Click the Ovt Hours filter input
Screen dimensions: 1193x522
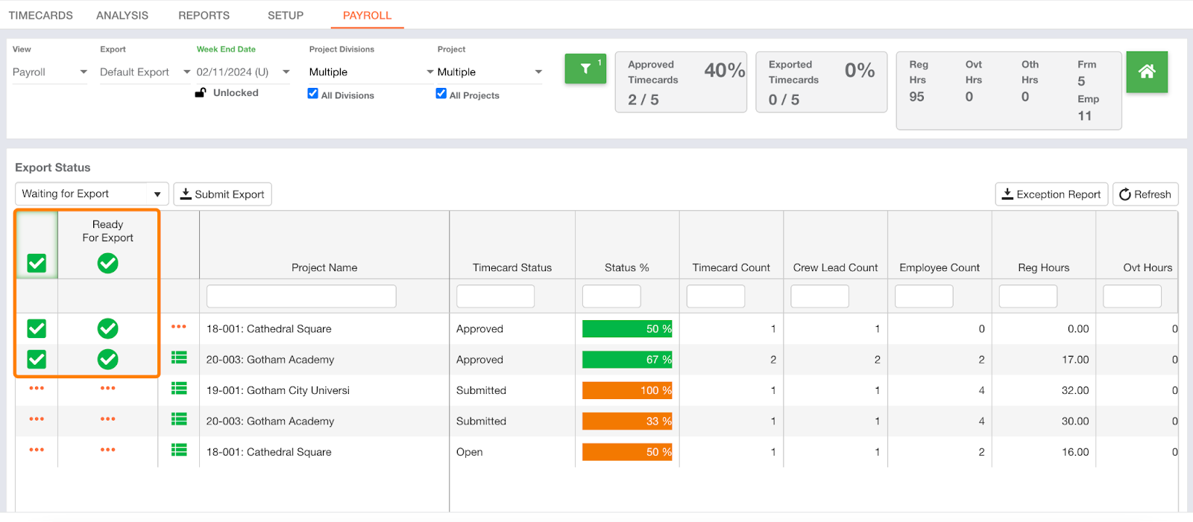(1132, 296)
